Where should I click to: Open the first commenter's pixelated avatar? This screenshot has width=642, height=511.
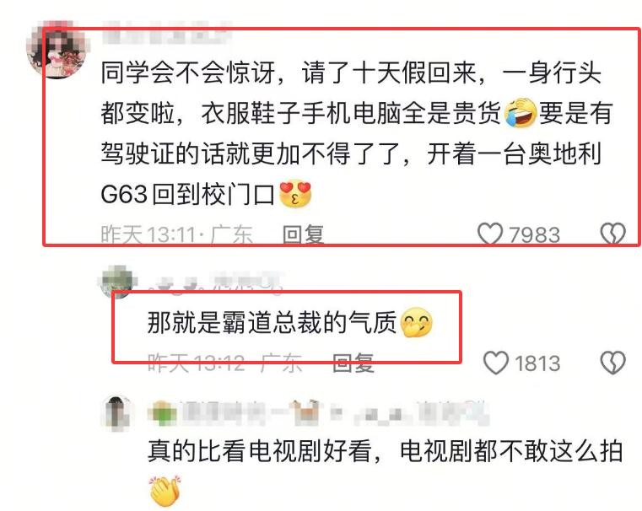(56, 50)
